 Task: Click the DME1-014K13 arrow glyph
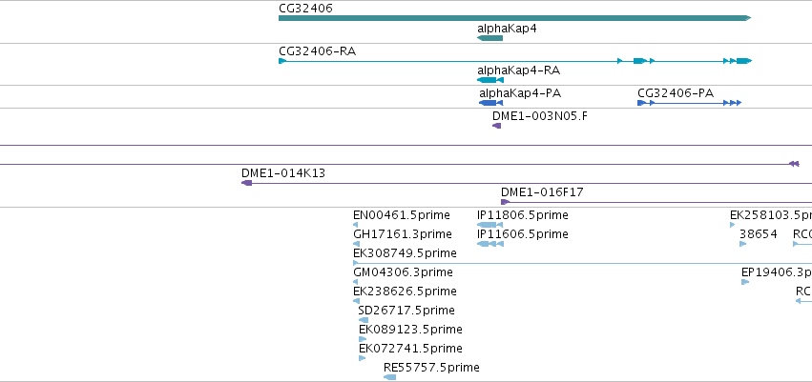[x=246, y=183]
